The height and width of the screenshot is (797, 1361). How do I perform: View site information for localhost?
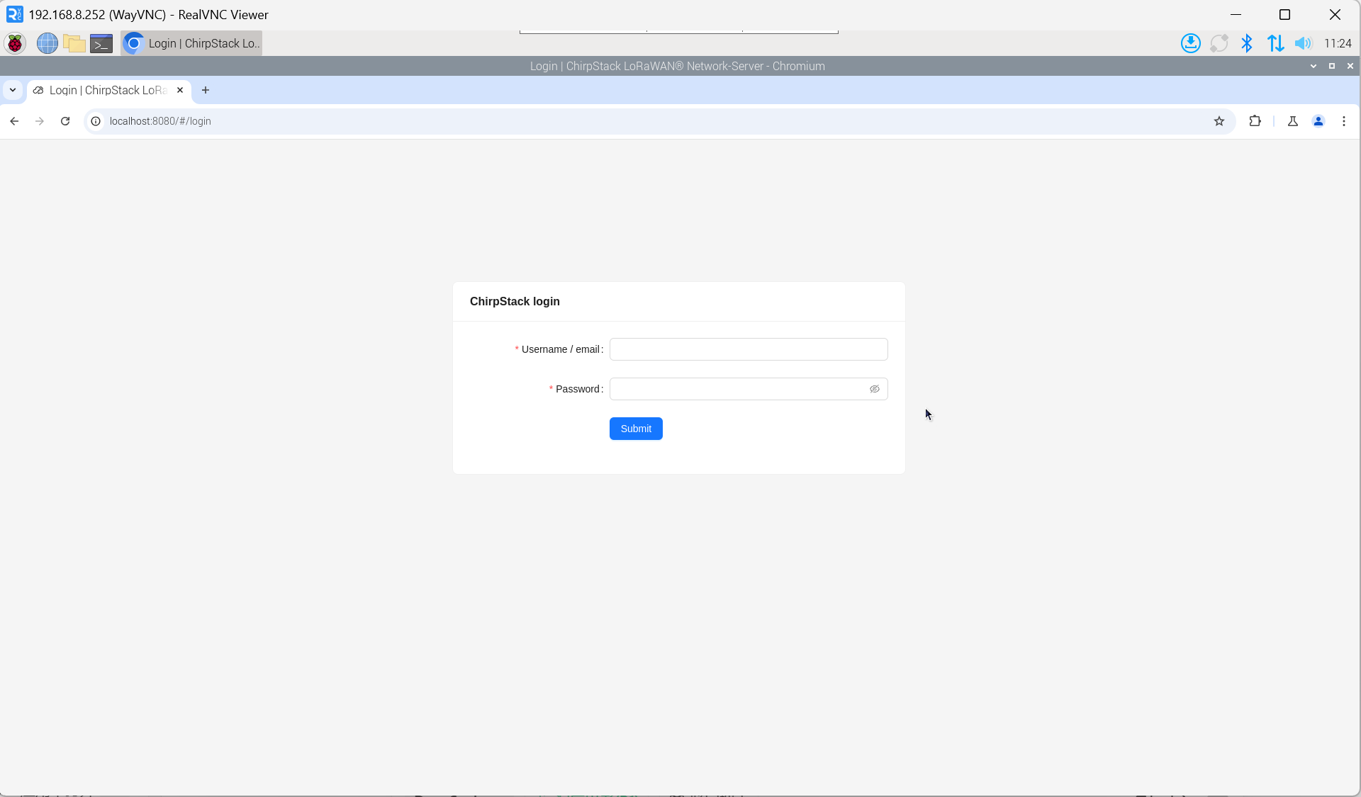[96, 121]
